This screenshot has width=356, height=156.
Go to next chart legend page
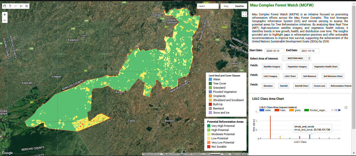340,110
